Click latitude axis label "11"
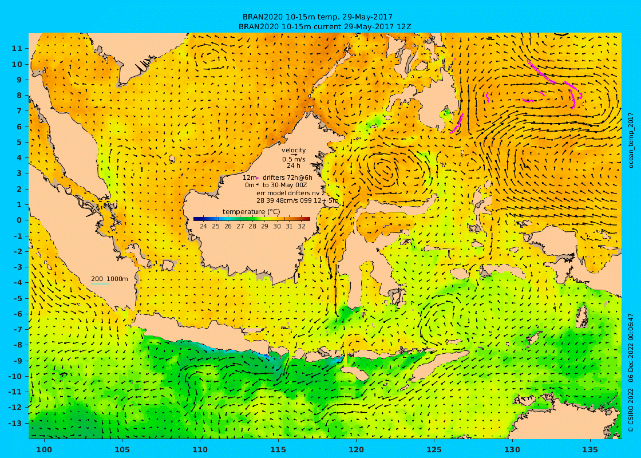This screenshot has width=641, height=458. pos(17,48)
